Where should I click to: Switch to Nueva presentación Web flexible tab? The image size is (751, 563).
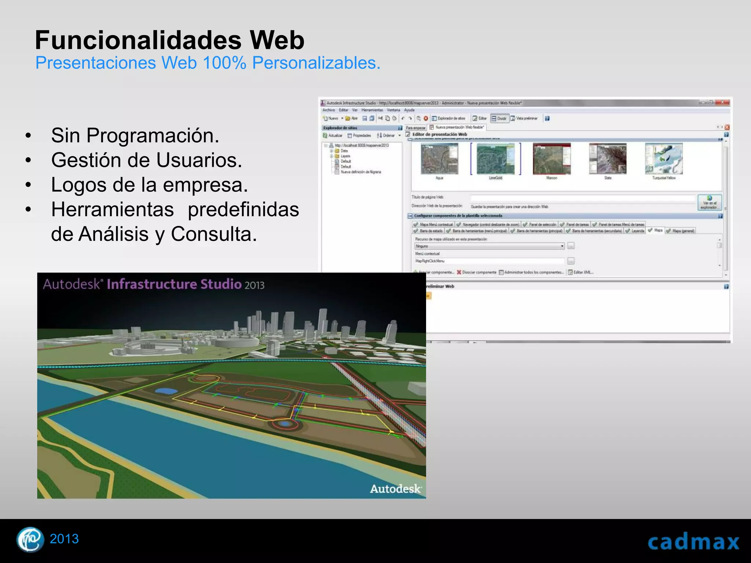(457, 127)
